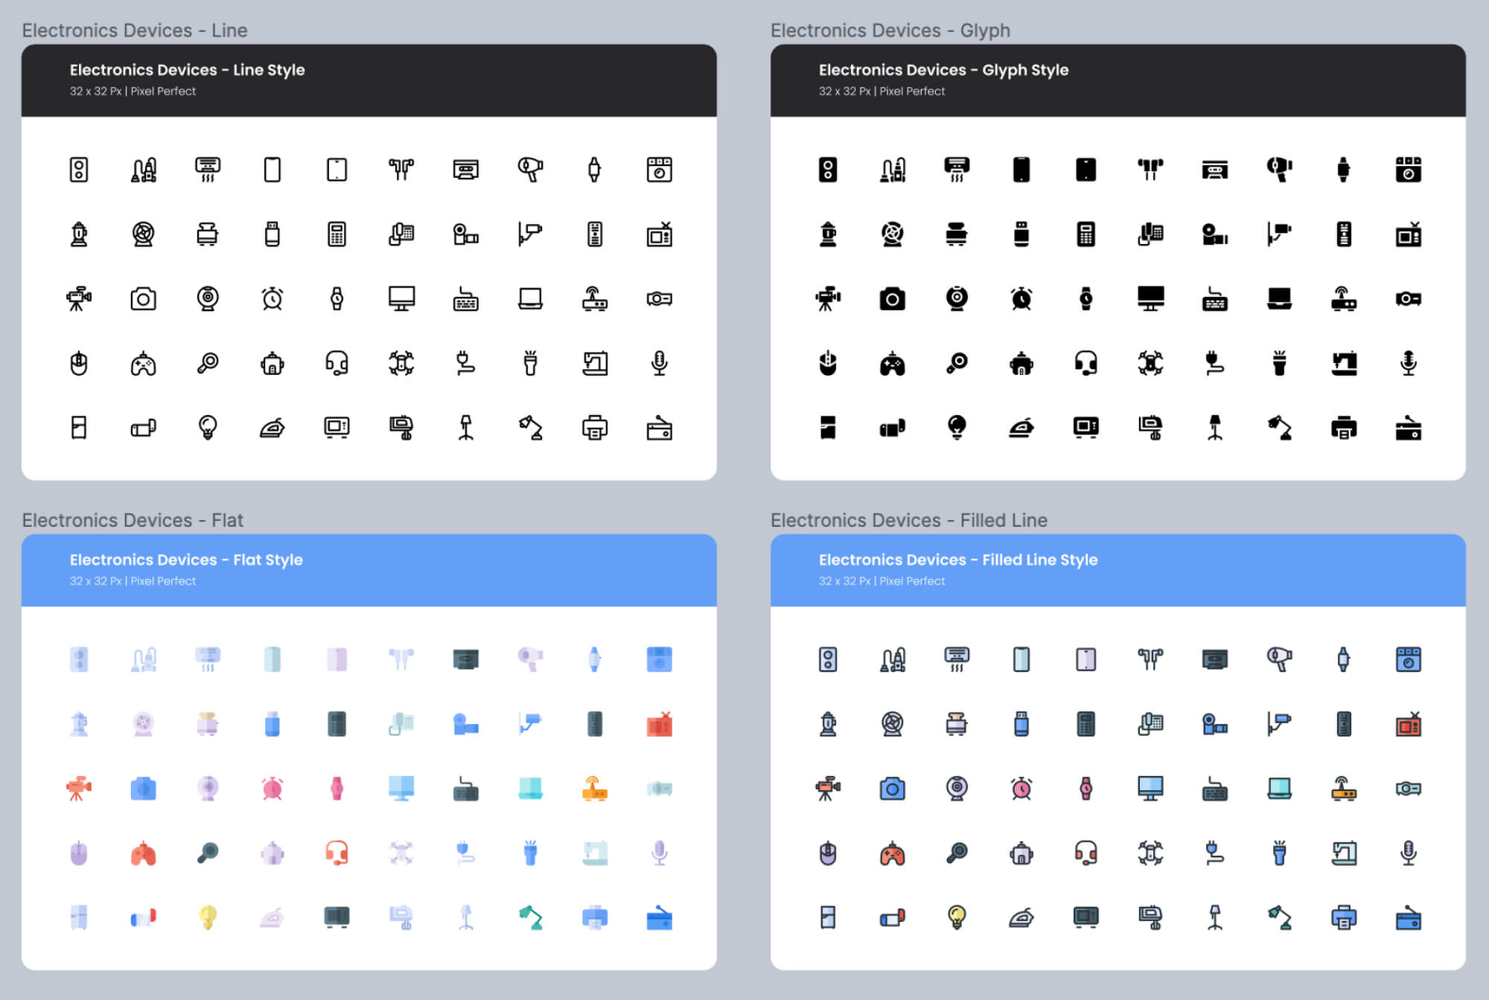Click the red TV icon in the Flat set
This screenshot has height=1000, width=1489.
click(x=660, y=724)
